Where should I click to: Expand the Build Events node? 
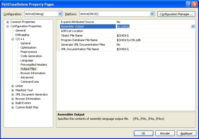tap(12, 103)
